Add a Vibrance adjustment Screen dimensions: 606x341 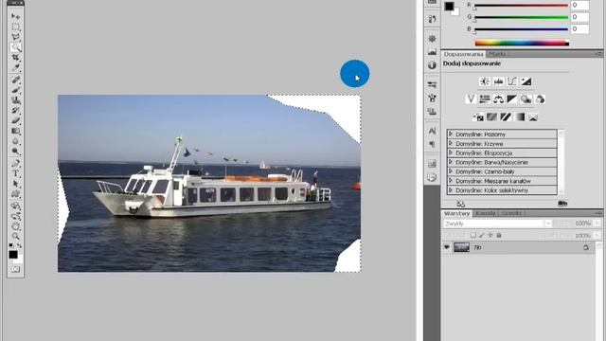[471, 99]
